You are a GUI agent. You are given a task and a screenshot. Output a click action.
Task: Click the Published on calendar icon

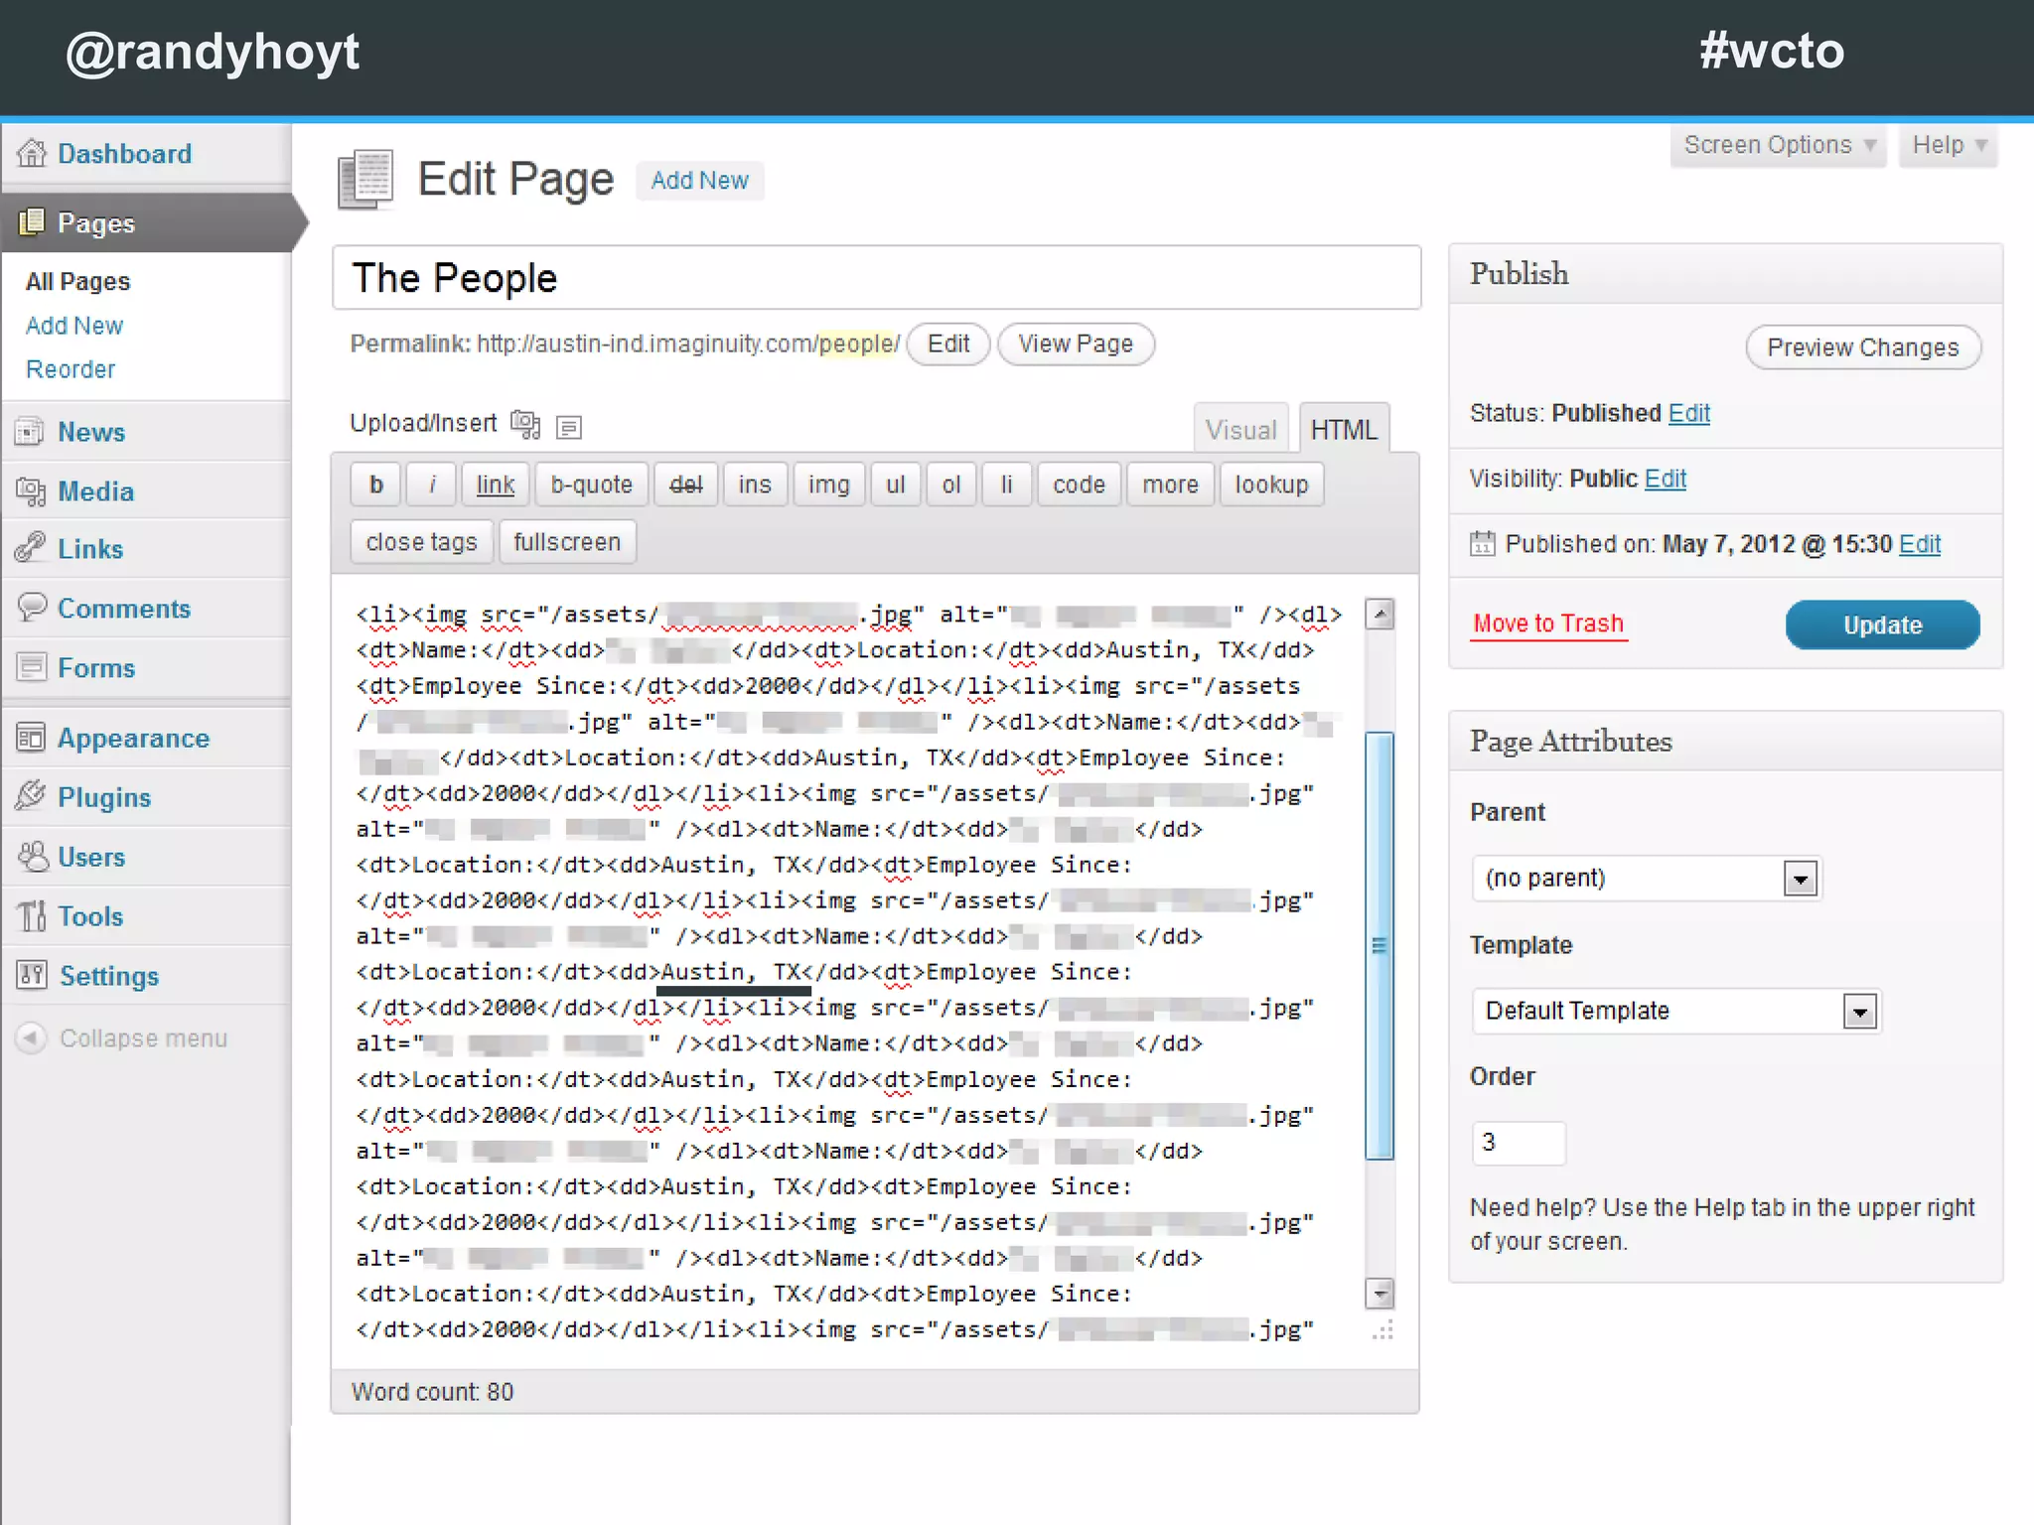1482,544
